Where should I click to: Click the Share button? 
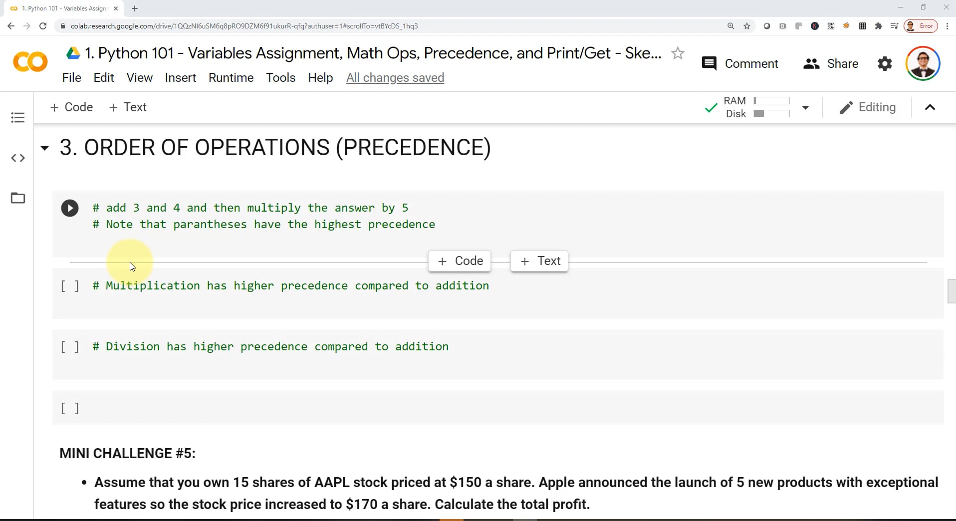tap(831, 63)
